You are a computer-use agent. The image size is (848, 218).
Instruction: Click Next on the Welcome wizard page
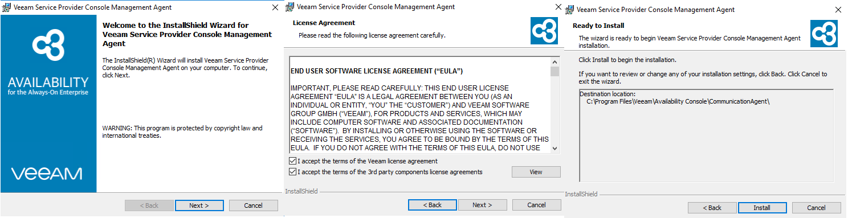pos(199,205)
